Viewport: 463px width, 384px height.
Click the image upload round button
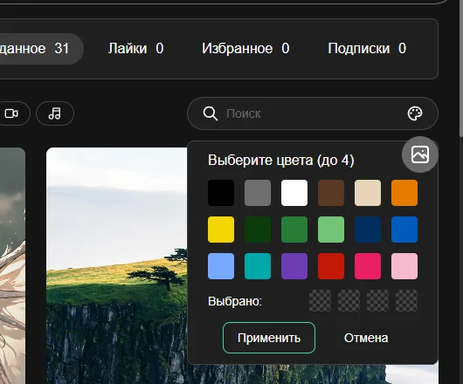(420, 154)
